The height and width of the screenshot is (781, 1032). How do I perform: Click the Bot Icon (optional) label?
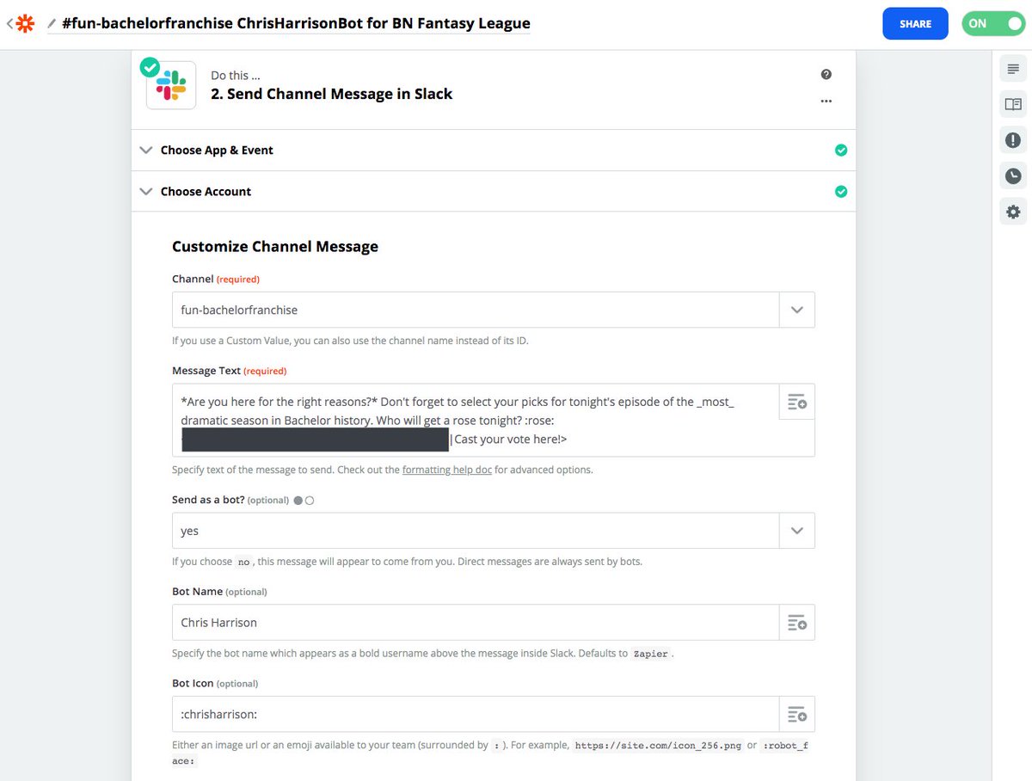215,683
